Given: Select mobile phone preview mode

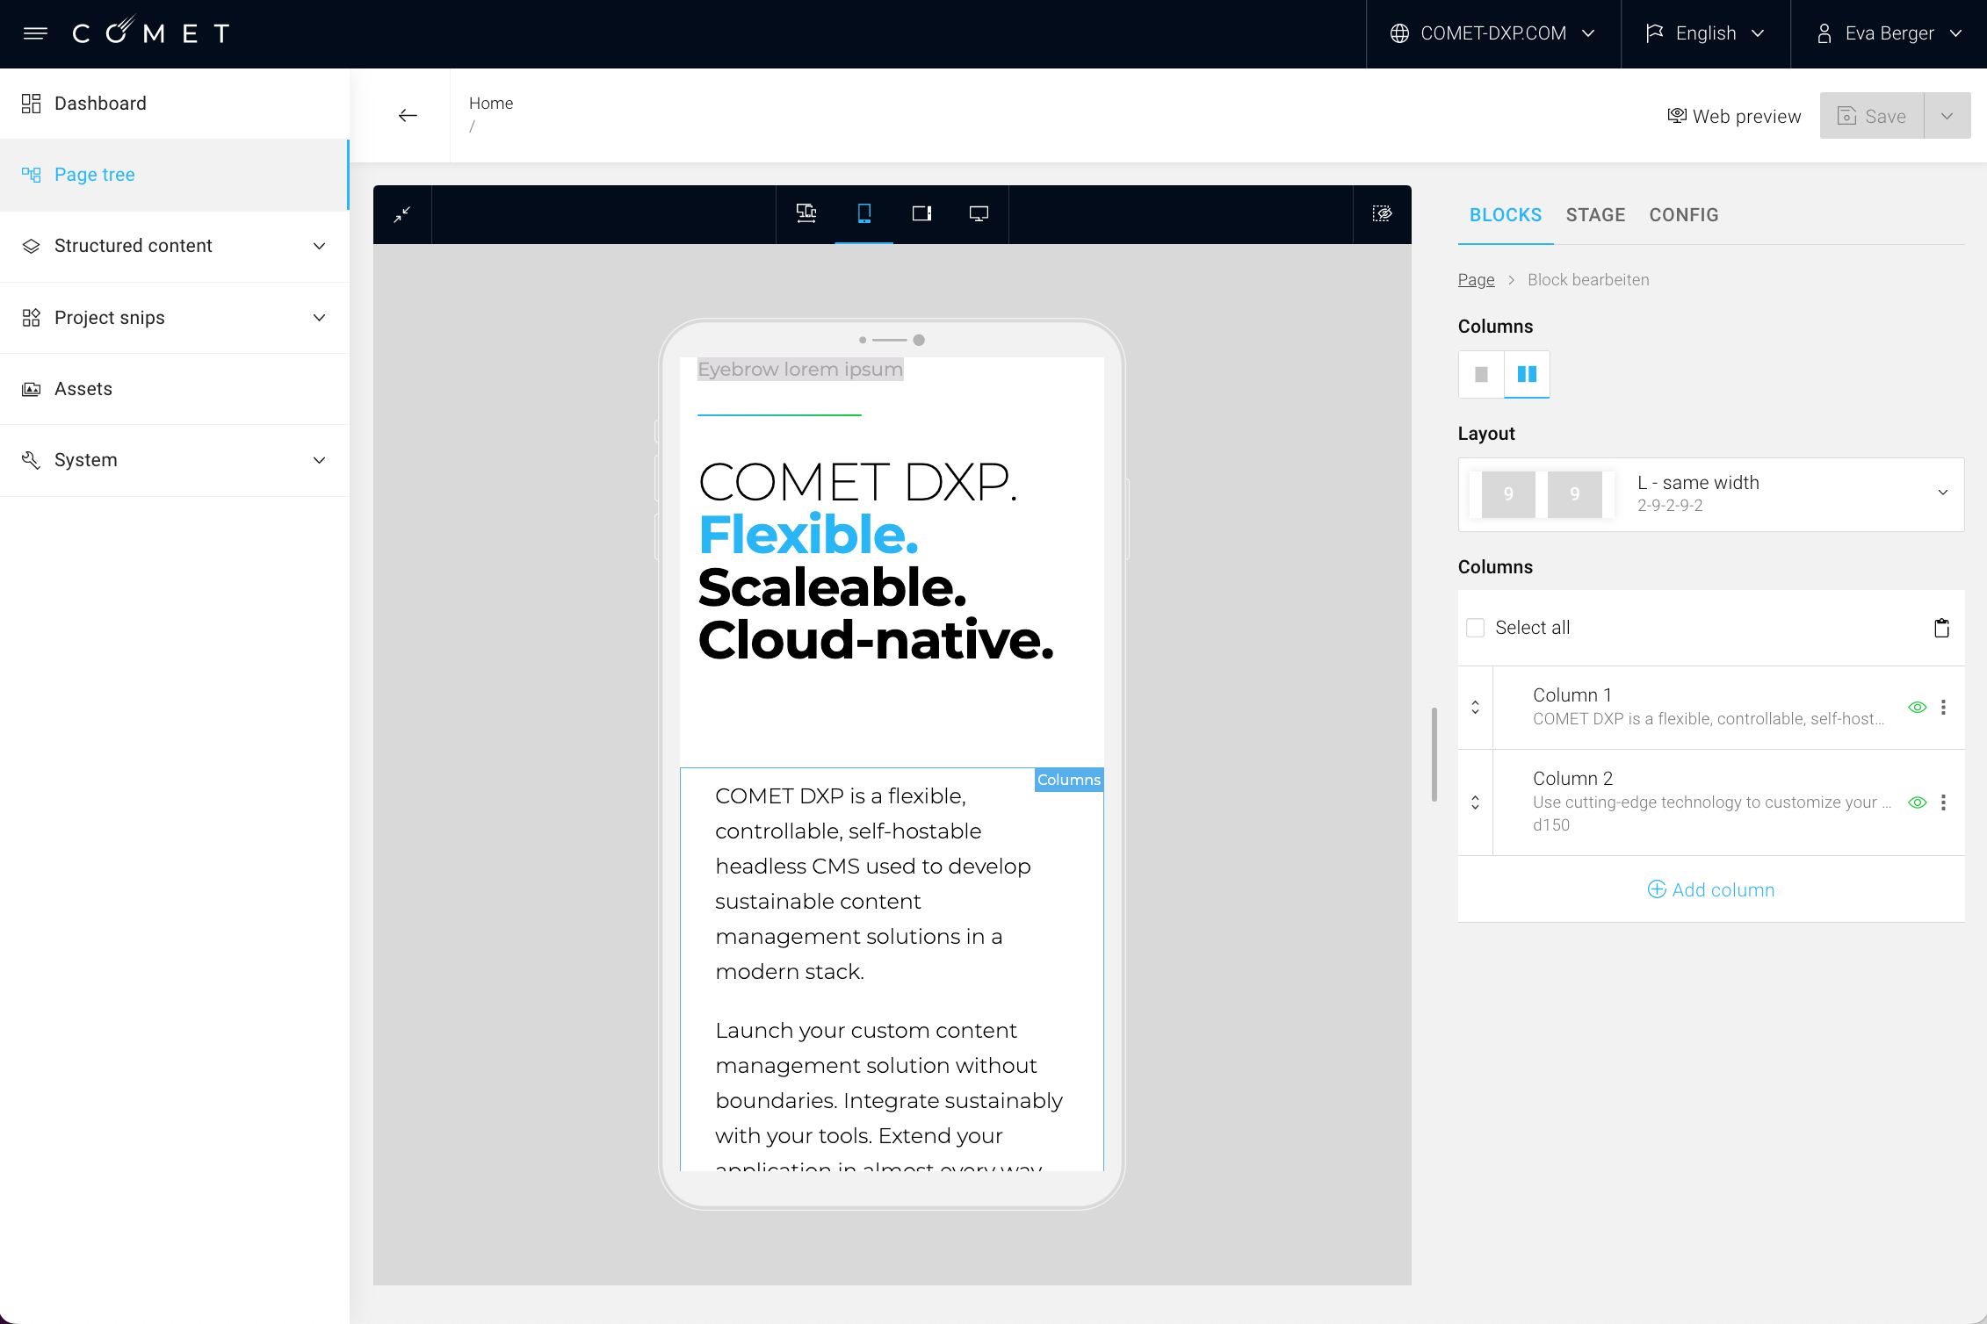Looking at the screenshot, I should [x=864, y=213].
